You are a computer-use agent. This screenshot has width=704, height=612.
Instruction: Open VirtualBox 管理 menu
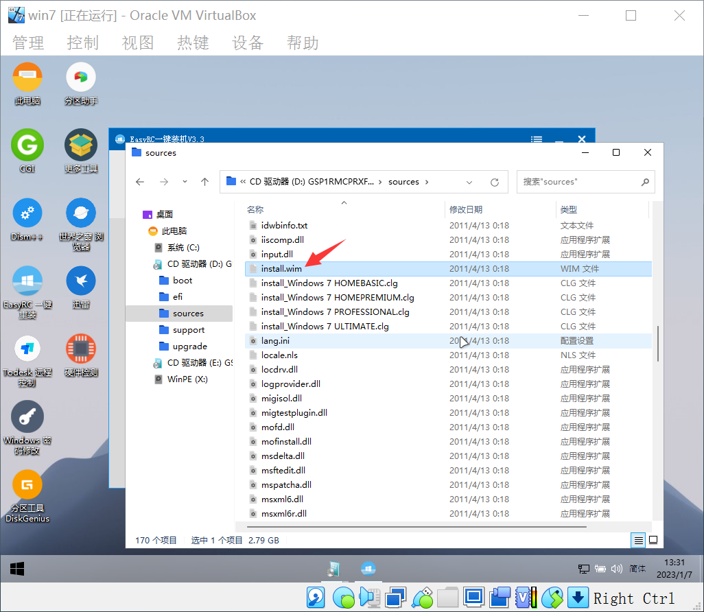pos(28,43)
